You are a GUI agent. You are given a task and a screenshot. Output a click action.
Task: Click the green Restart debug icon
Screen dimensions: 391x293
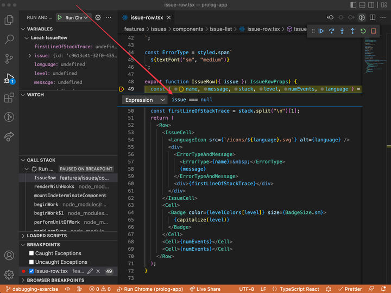[x=363, y=31]
